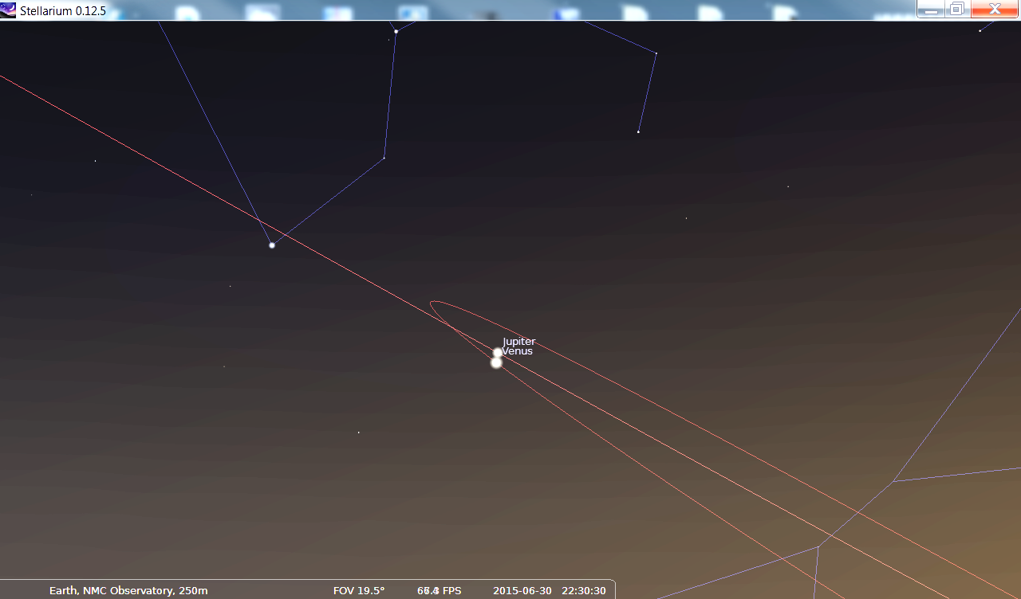The height and width of the screenshot is (599, 1021).
Task: Click the time 22:30:30 in status bar
Action: tap(583, 590)
